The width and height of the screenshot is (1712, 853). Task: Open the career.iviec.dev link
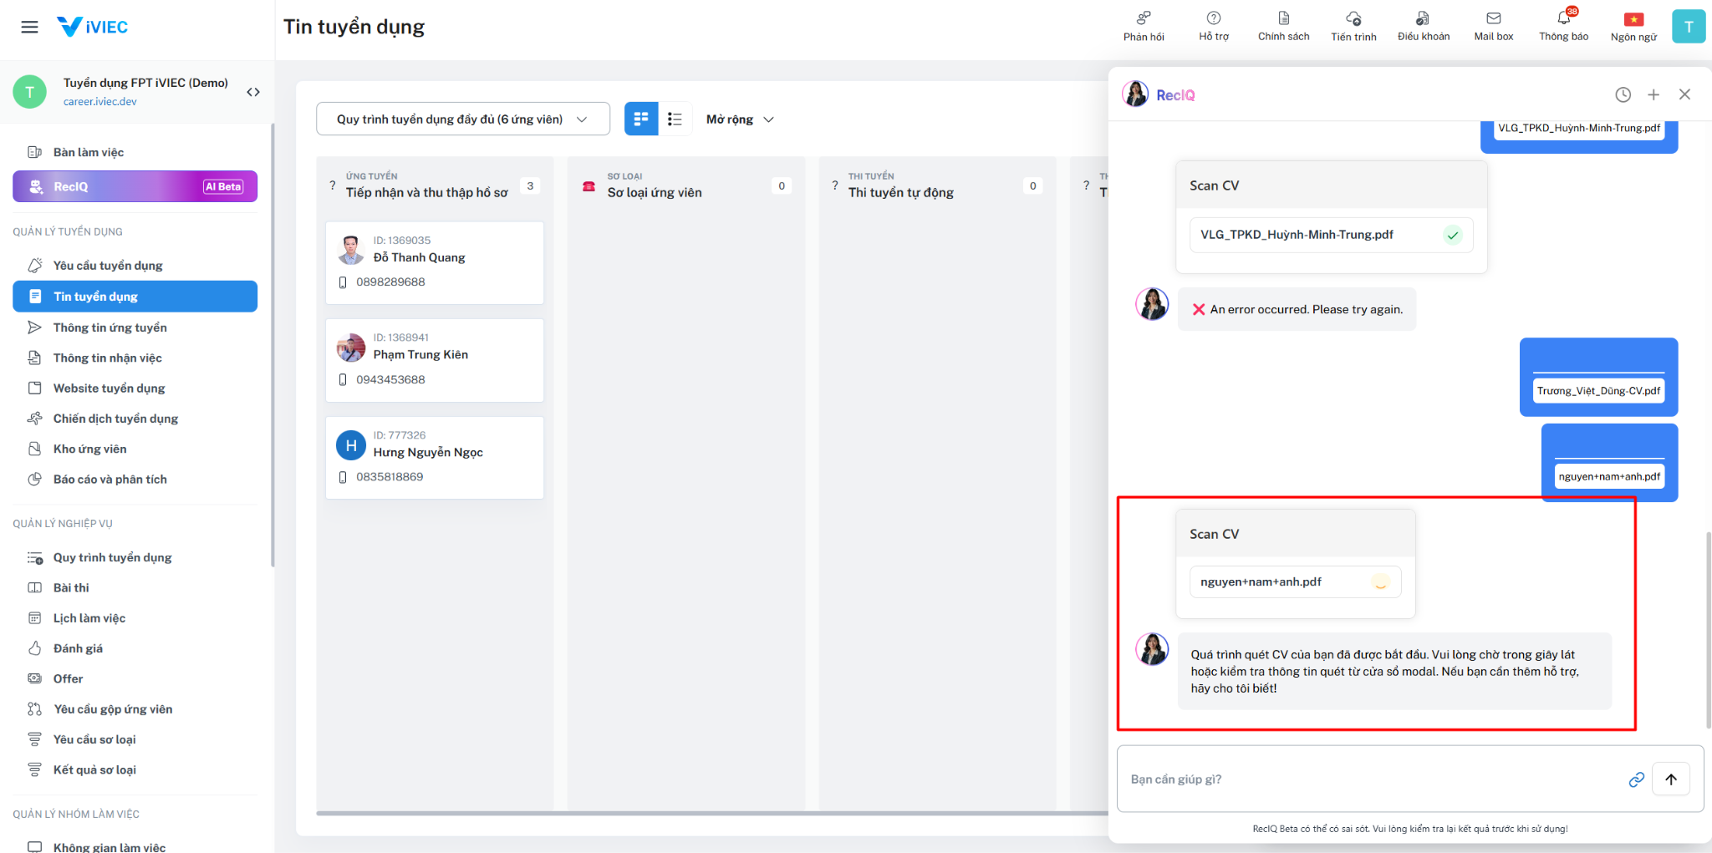tap(100, 102)
